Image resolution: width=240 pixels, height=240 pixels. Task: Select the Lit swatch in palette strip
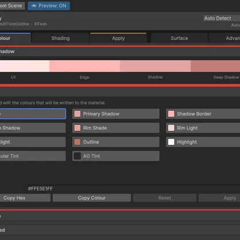point(25,66)
